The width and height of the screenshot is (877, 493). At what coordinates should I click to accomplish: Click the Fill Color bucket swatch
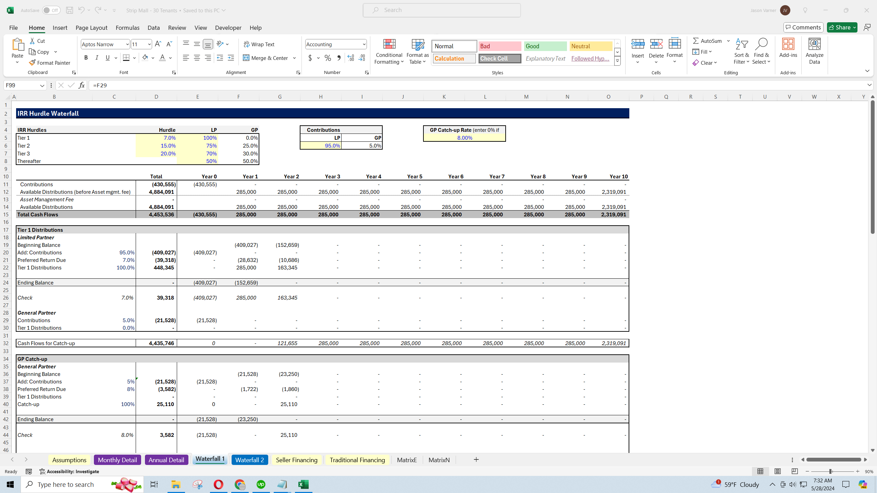[145, 58]
